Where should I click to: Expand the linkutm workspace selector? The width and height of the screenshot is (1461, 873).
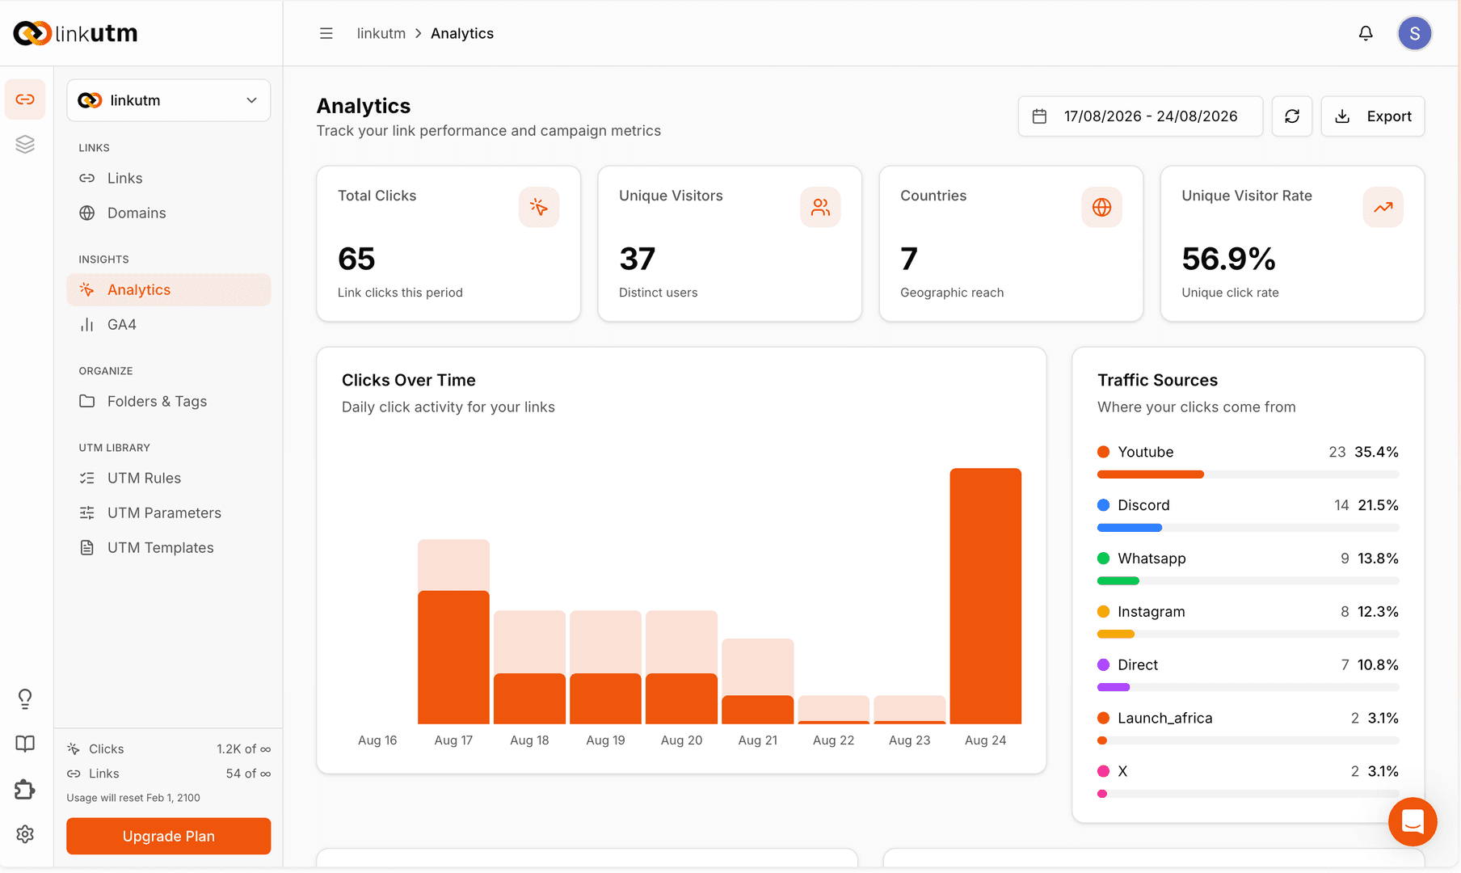click(x=169, y=100)
